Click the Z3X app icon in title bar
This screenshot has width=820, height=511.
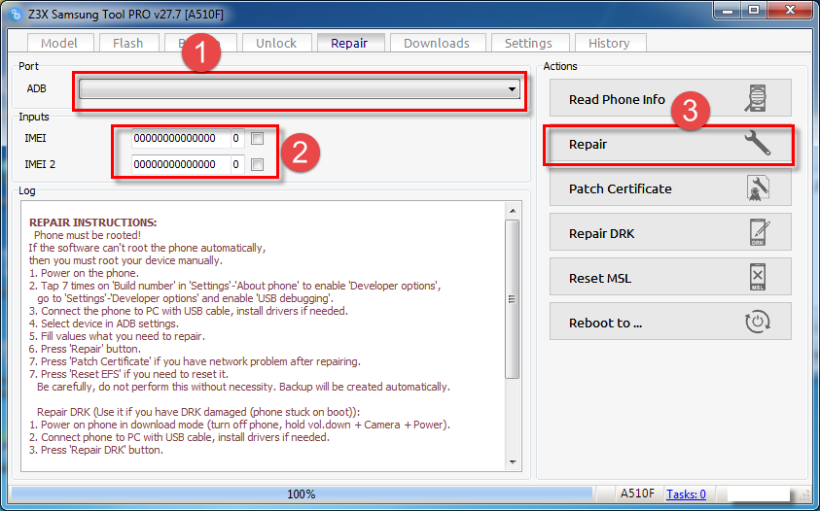pos(17,15)
